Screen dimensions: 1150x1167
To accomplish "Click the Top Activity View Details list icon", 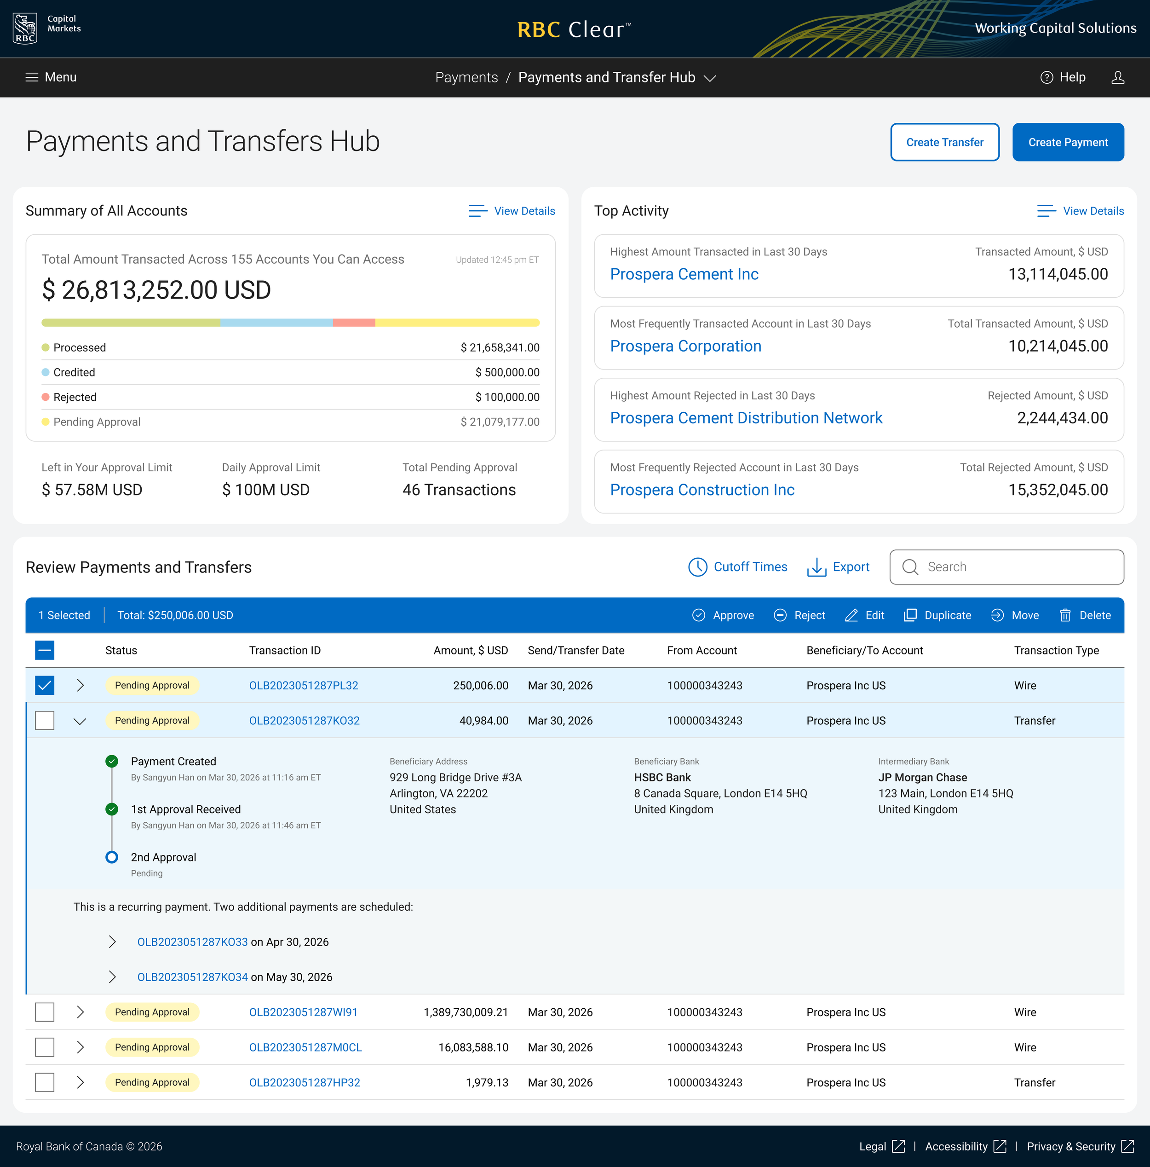I will 1046,211.
